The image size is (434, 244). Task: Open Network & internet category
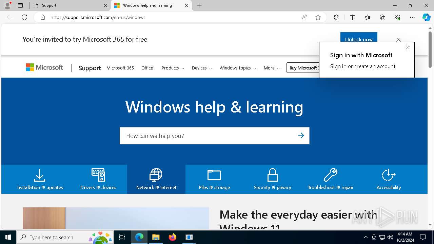coord(156,179)
